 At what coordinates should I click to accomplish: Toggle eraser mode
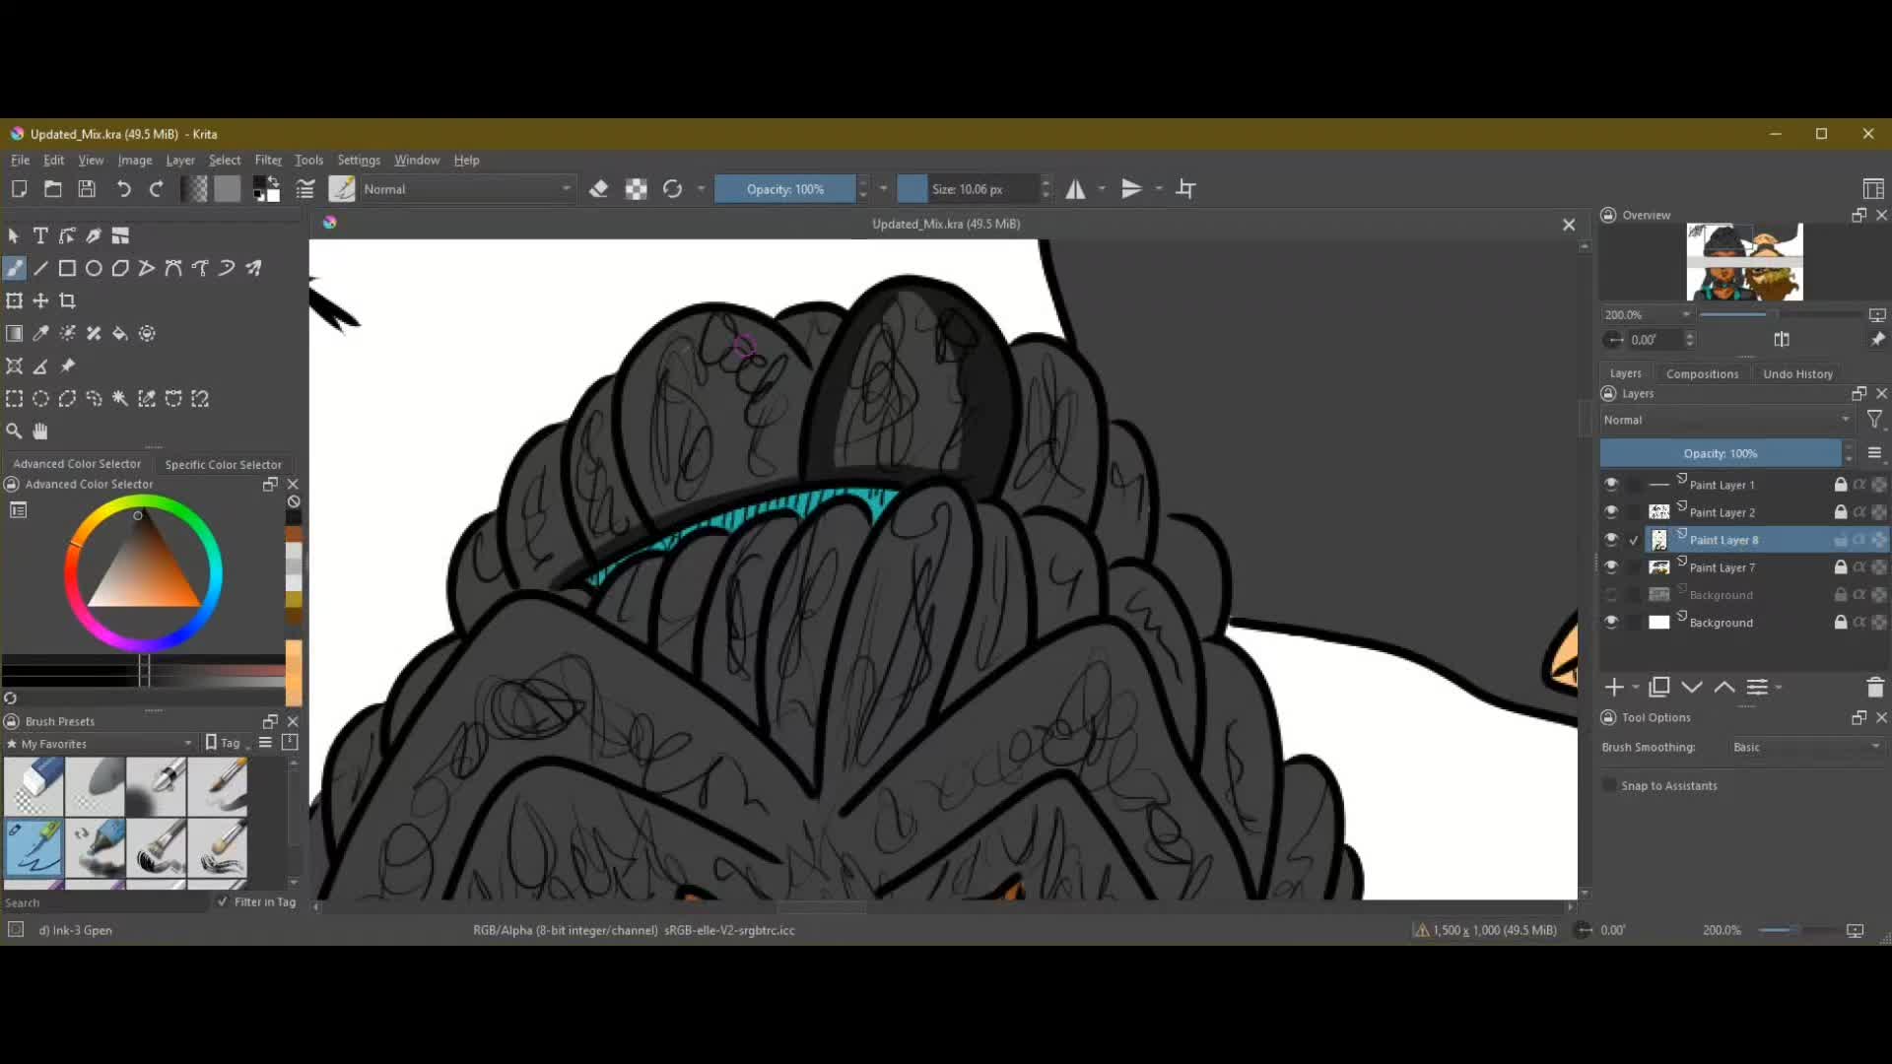click(x=598, y=189)
